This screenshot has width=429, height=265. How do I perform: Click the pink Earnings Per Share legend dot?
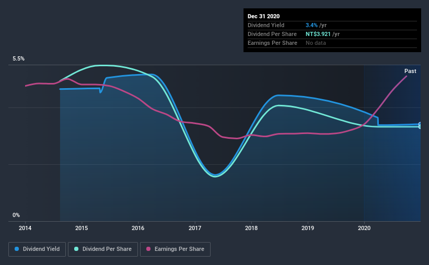pyautogui.click(x=148, y=249)
